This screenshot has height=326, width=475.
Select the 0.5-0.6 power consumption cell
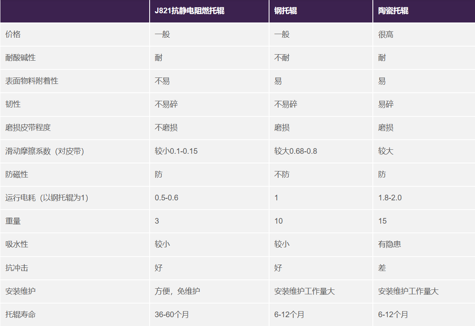click(167, 198)
